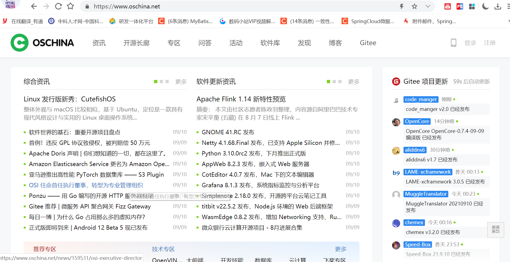Open 中科人才网 bookmark
The height and width of the screenshot is (262, 510).
click(76, 21)
